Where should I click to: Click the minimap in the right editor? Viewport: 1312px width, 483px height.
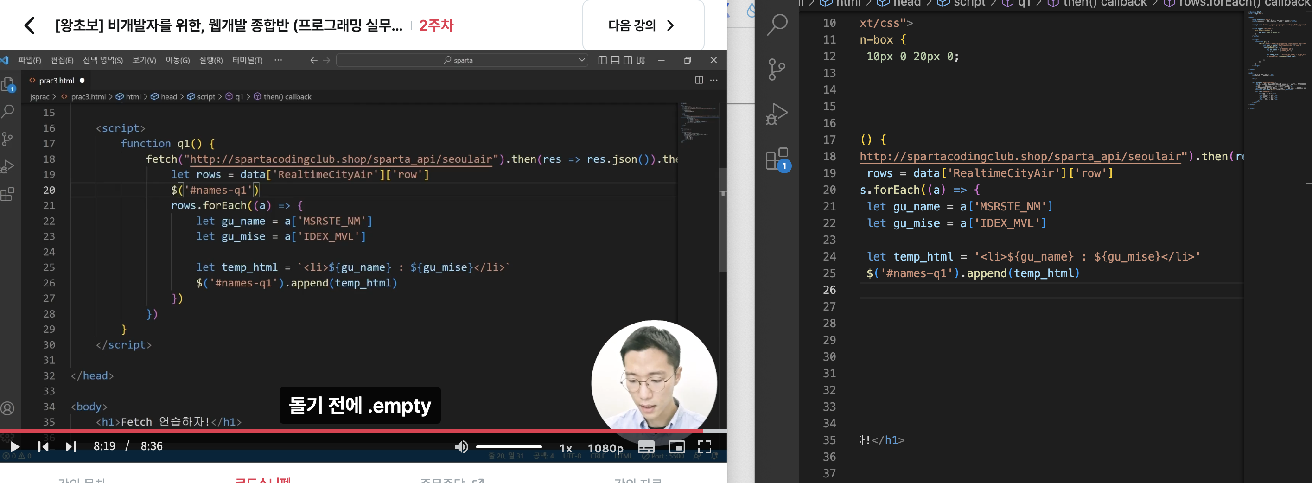(x=1276, y=60)
